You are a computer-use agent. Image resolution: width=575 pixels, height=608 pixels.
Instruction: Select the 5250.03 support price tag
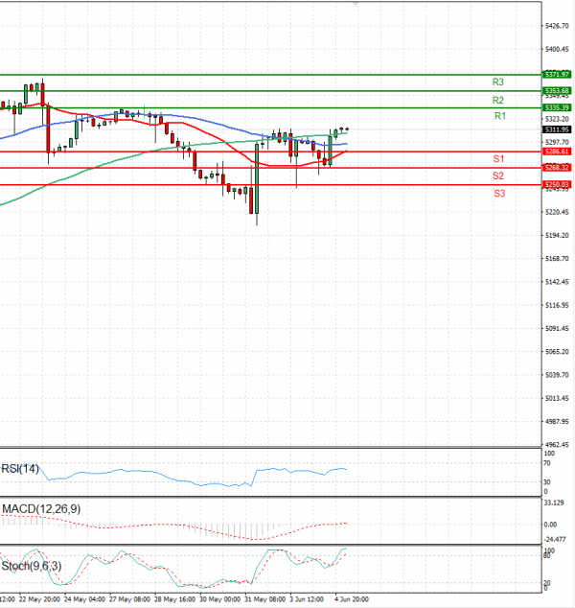coord(557,184)
